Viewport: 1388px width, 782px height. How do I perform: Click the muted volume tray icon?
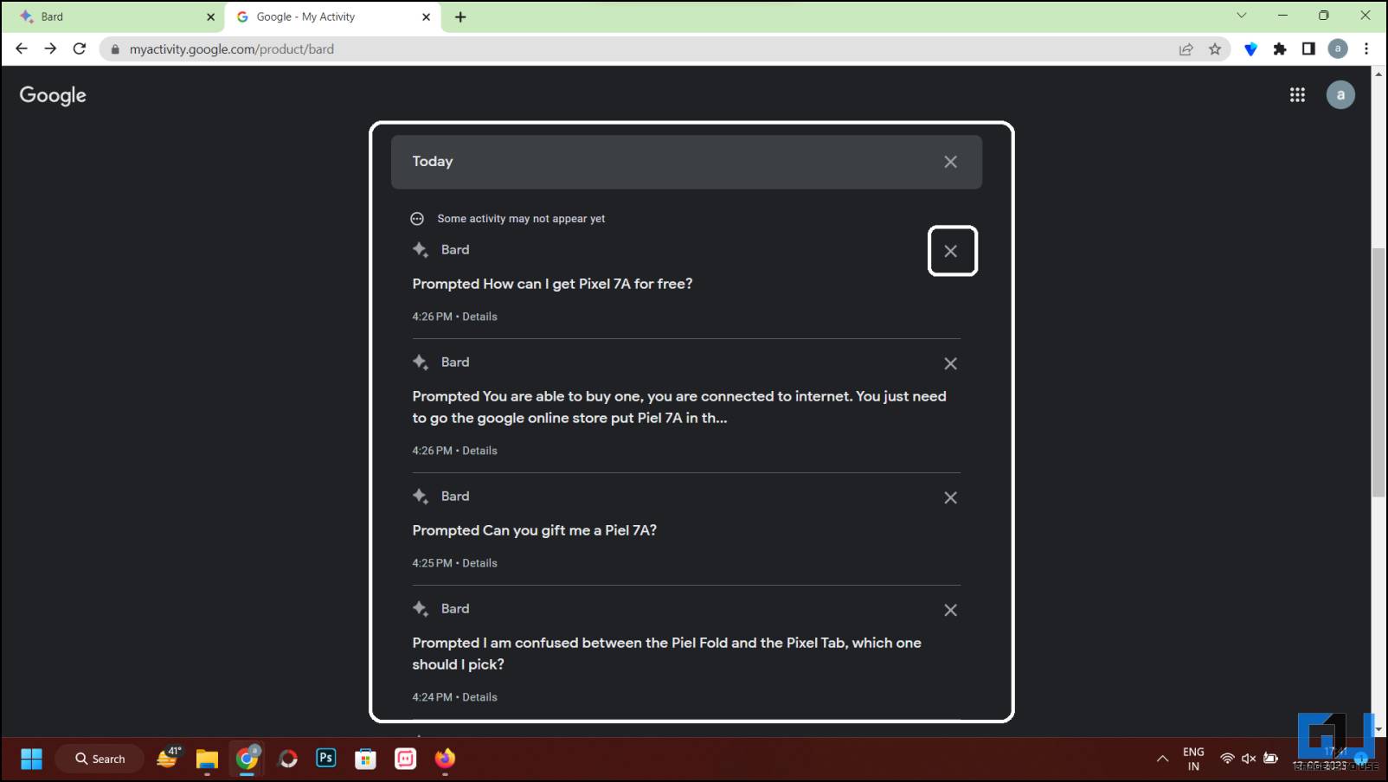(1249, 759)
